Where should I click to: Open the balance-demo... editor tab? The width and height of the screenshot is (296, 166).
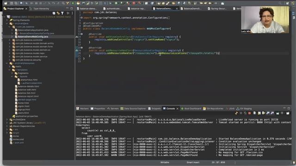tap(87, 9)
